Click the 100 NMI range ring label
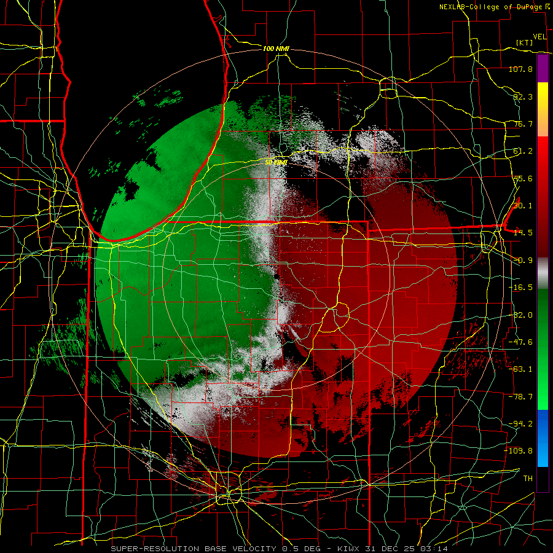Viewport: 553px width, 553px height. click(276, 49)
